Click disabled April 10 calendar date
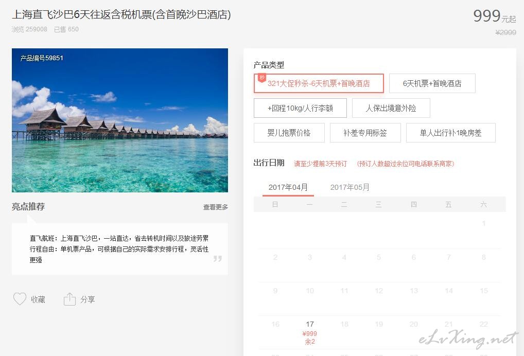Viewport: 524px width, 356px height. [310, 291]
